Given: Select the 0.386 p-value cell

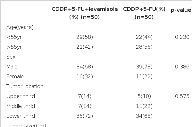Looking at the screenshot, I should click(182, 67).
